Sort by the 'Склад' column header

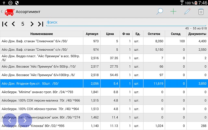point(175,34)
